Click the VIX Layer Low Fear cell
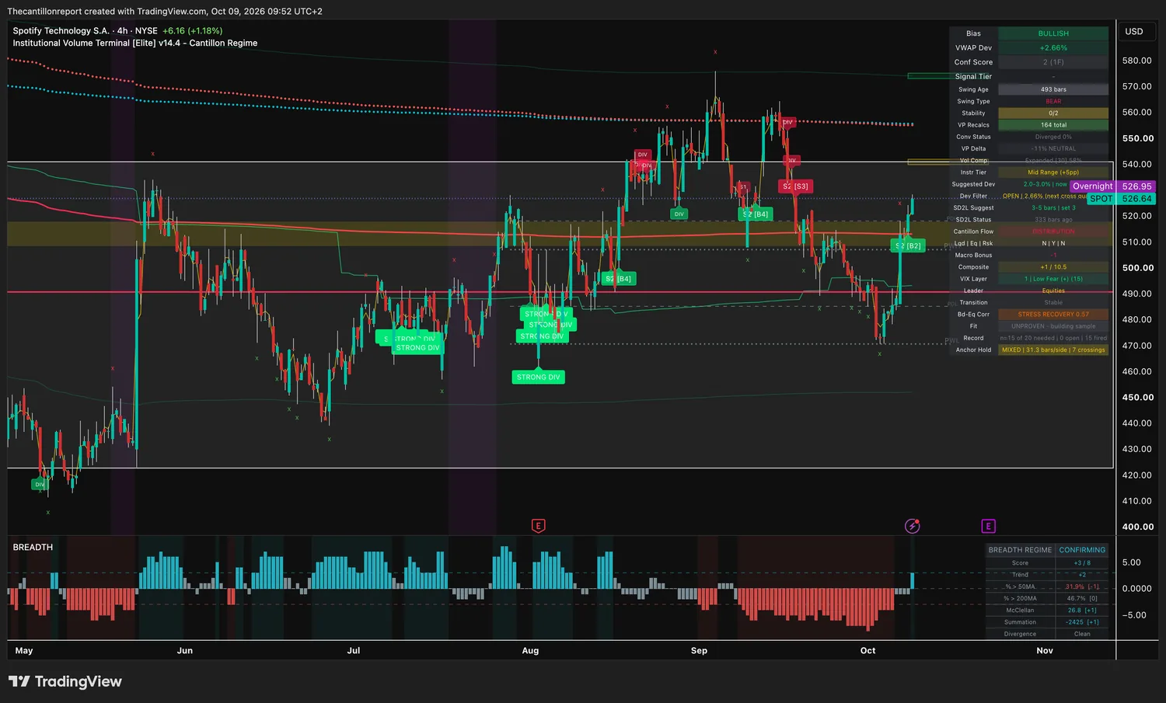 coord(1053,279)
